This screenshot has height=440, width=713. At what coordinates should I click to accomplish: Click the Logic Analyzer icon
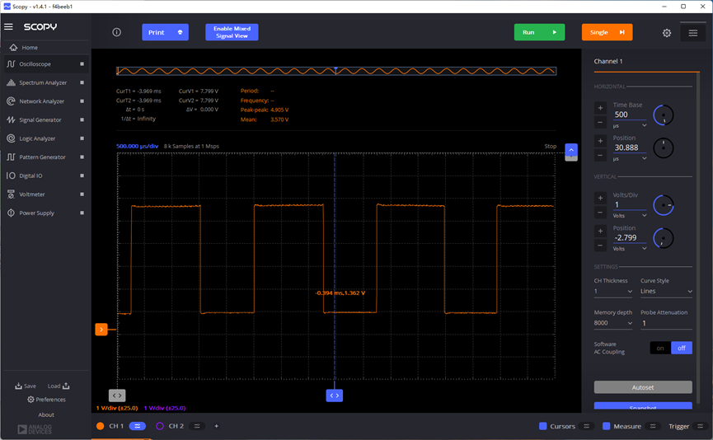pyautogui.click(x=11, y=138)
